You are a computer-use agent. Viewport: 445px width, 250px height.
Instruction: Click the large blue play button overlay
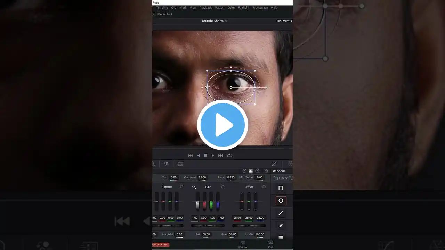pos(222,125)
